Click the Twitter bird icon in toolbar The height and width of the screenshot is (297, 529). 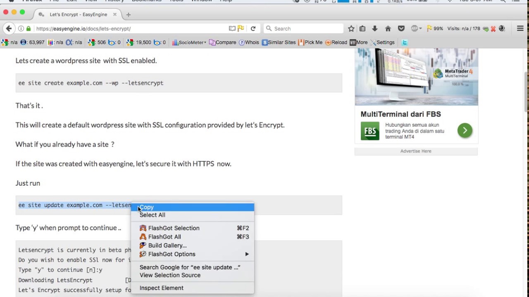tap(405, 42)
